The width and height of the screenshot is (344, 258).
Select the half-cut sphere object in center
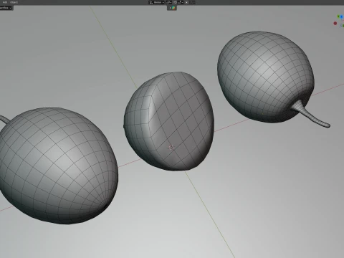click(169, 121)
